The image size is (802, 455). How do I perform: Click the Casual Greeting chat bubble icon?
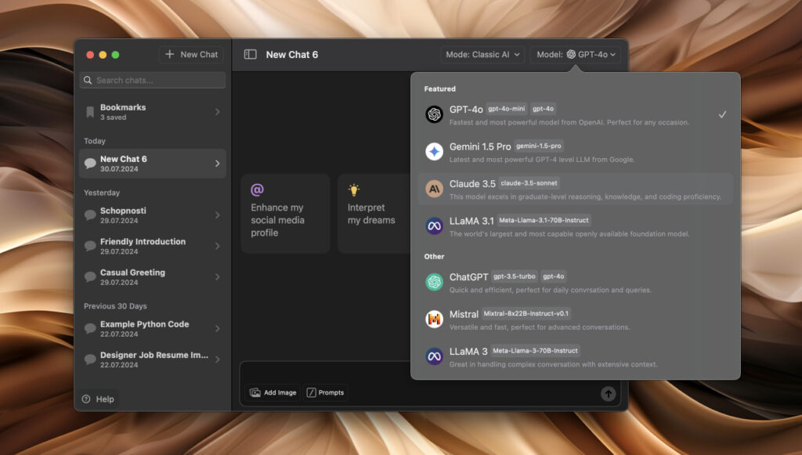pyautogui.click(x=90, y=276)
